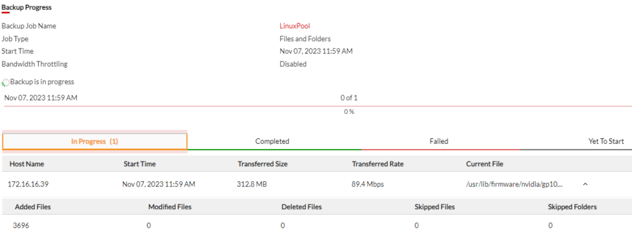Viewport: 632px width, 235px height.
Task: Switch to the Failed tab
Action: point(439,141)
